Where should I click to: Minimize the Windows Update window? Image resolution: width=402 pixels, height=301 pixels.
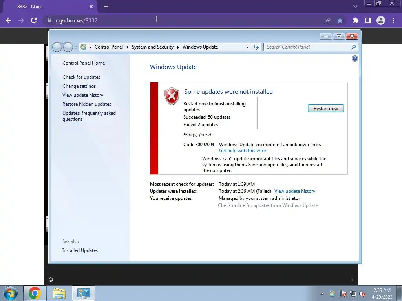326,36
